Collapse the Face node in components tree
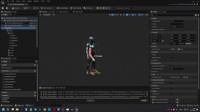 (x=7, y=33)
